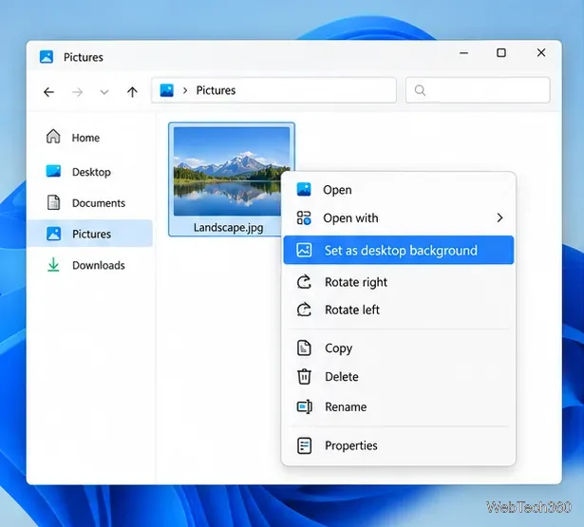Expand the Open with submenu arrow
The height and width of the screenshot is (527, 584).
click(x=499, y=217)
